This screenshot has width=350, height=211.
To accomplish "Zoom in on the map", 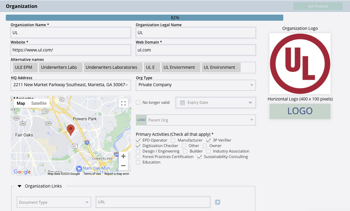I will pos(123,156).
